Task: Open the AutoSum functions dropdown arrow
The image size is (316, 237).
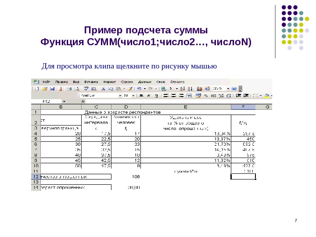Action: coord(177,89)
